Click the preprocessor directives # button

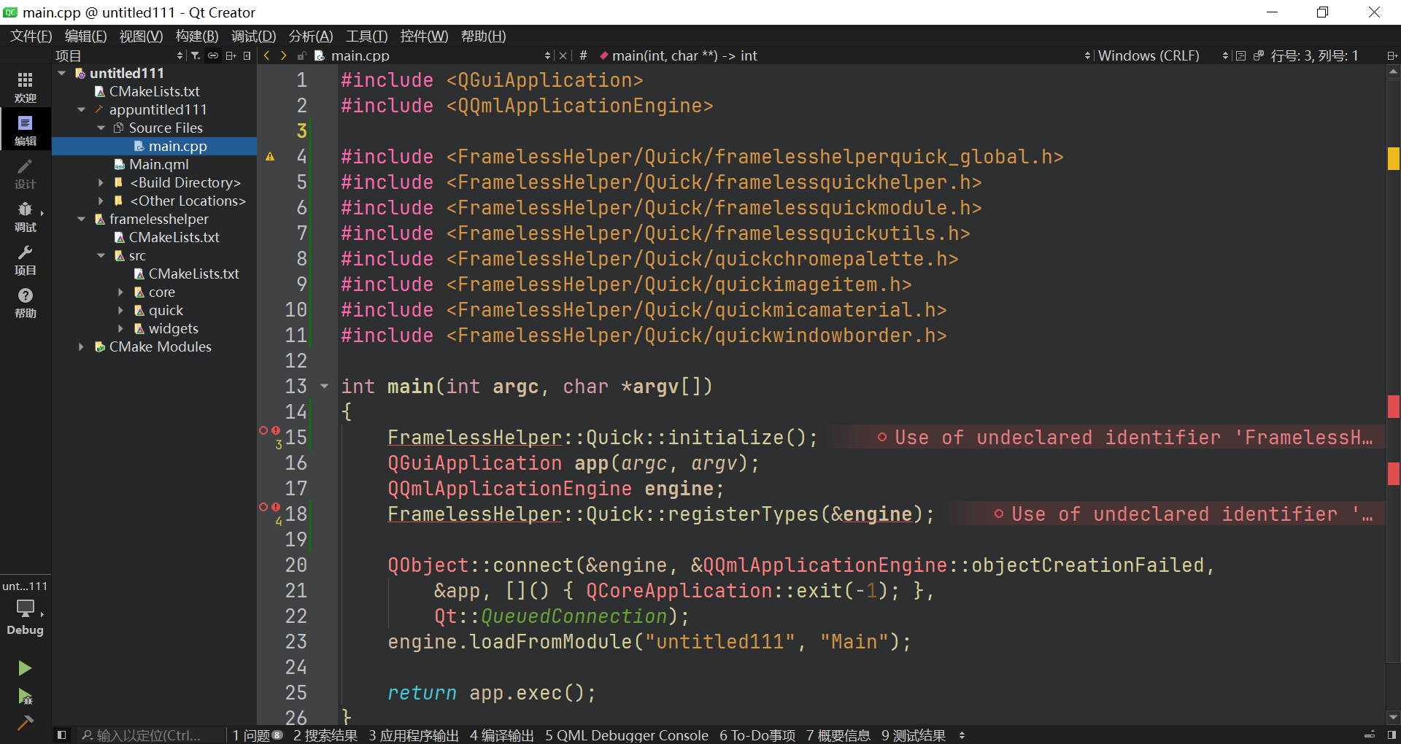[x=583, y=55]
